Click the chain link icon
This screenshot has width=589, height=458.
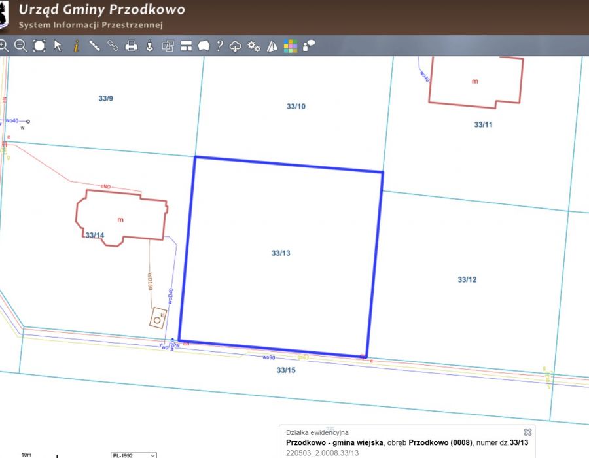click(113, 46)
